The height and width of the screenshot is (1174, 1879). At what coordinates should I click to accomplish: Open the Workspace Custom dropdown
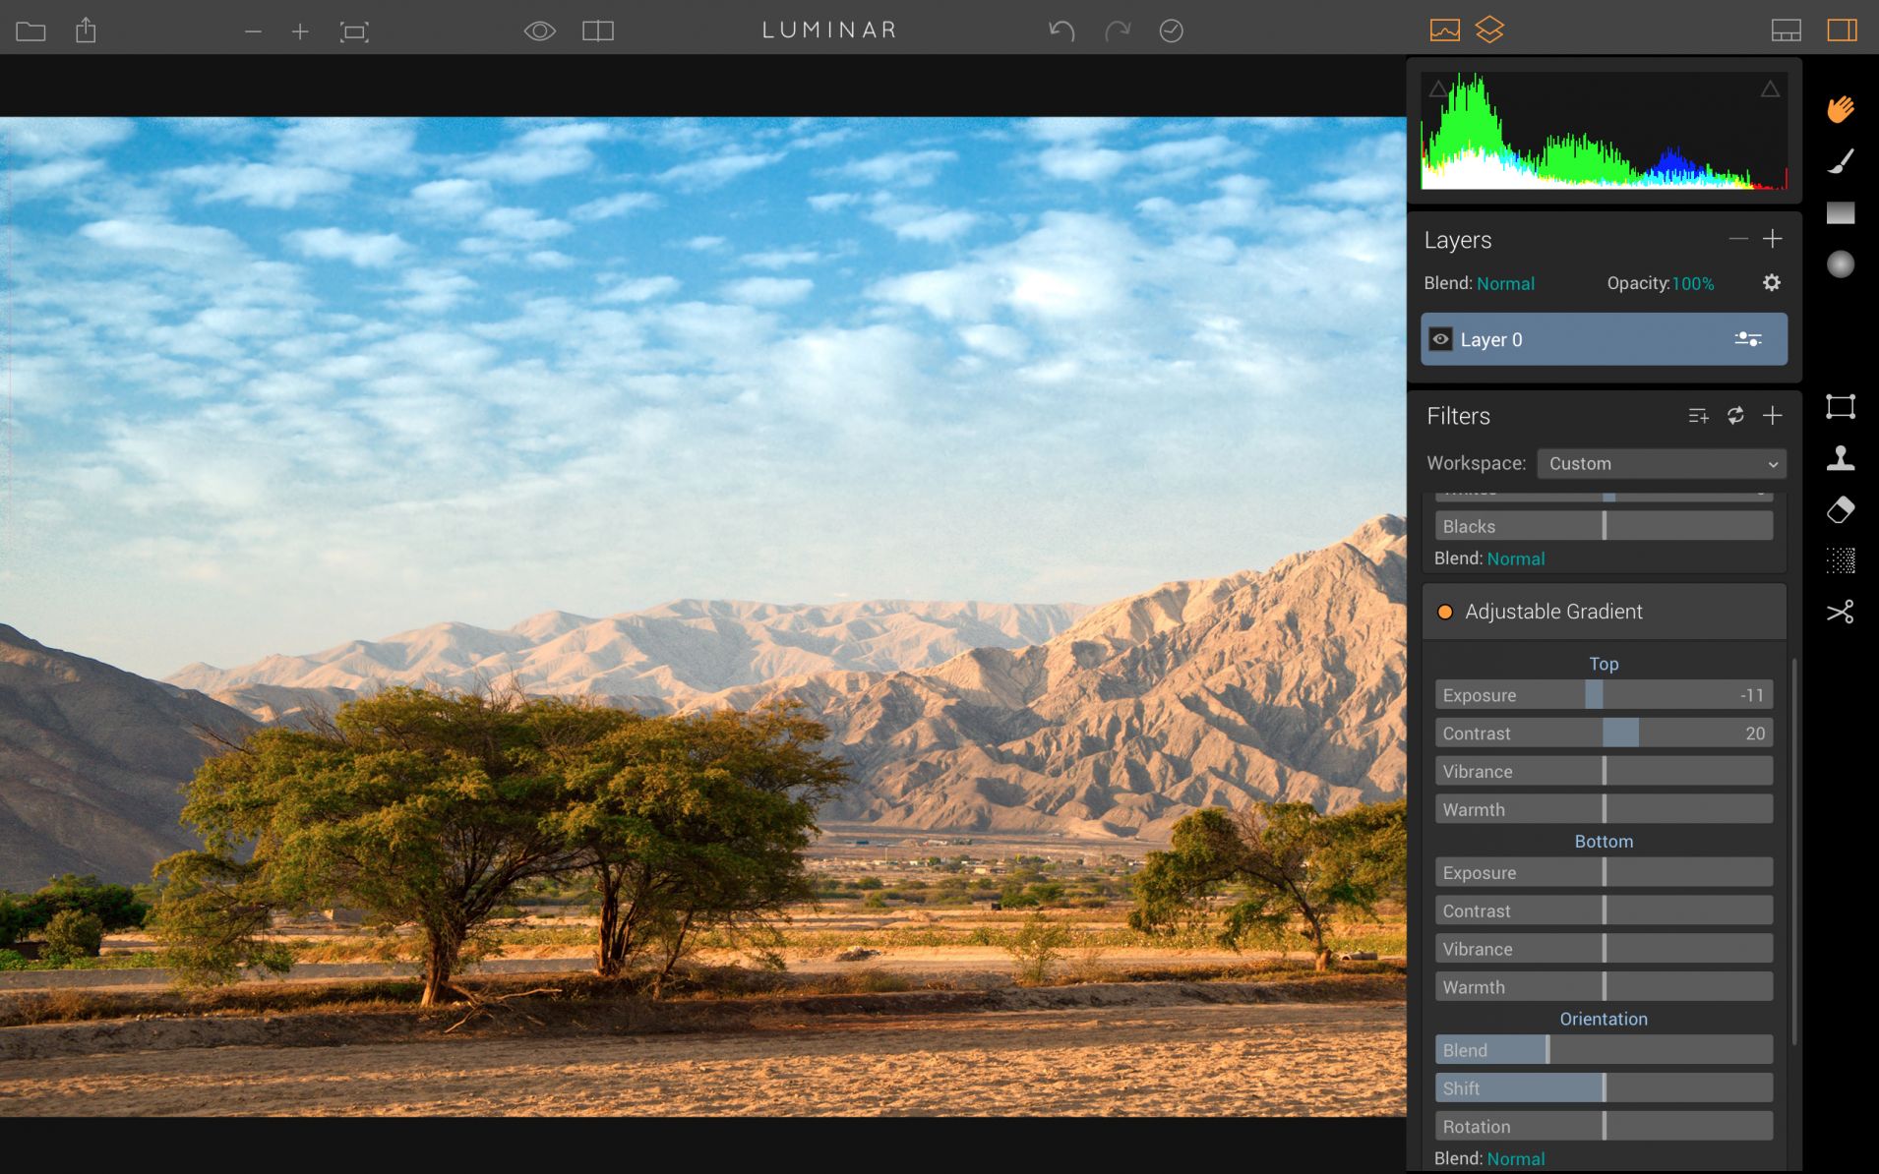click(1661, 463)
